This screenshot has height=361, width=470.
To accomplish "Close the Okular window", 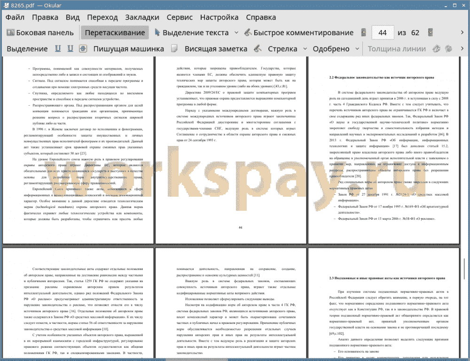I will [463, 5].
